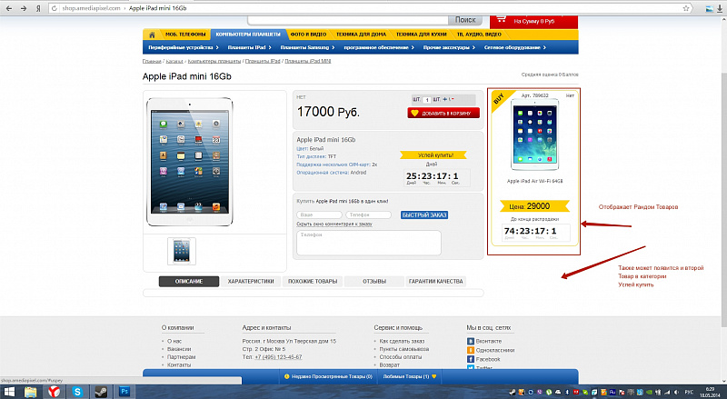This screenshot has height=399, width=727.
Task: Bookmark page with the star icon
Action: [x=686, y=8]
